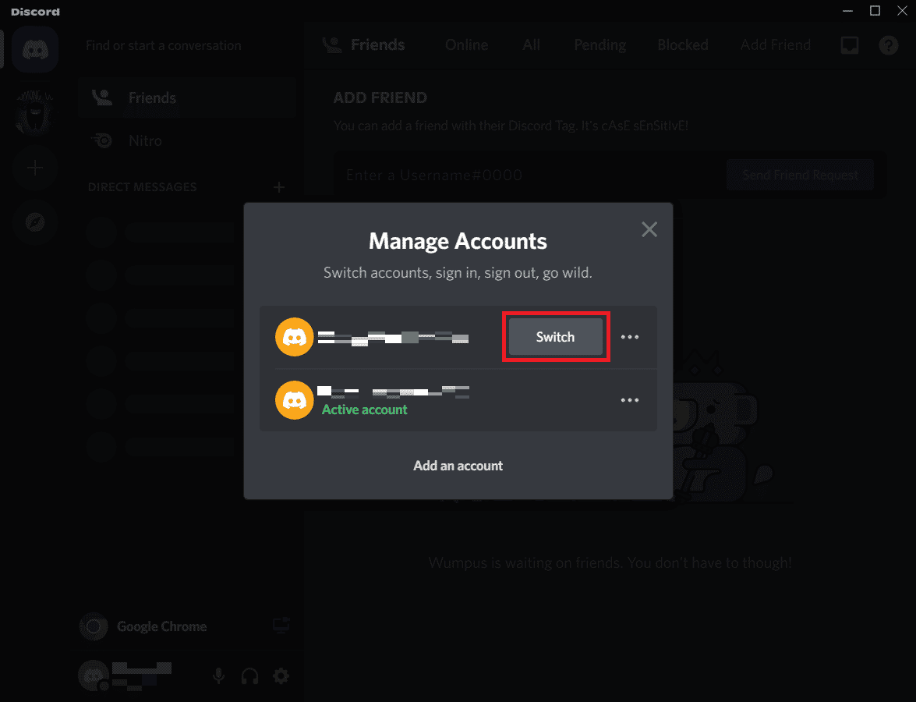Viewport: 916px width, 702px height.
Task: Show the Online friends tab
Action: pyautogui.click(x=466, y=45)
